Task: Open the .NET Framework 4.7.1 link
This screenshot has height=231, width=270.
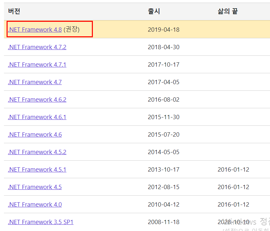Action: tap(37, 65)
